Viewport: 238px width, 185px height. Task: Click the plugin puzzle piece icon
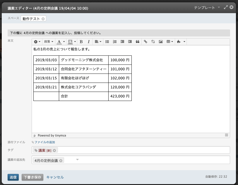[179, 42]
